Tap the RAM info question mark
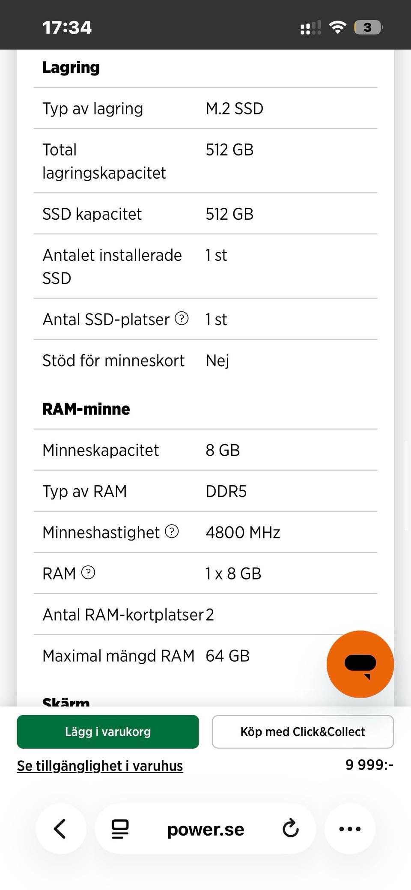411x890 pixels. [88, 573]
